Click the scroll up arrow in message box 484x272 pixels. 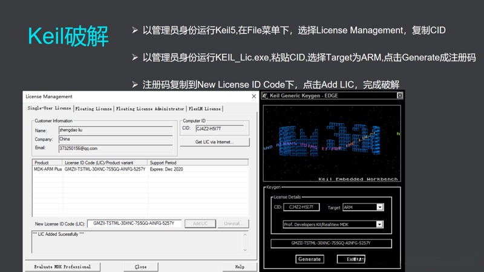[245, 235]
